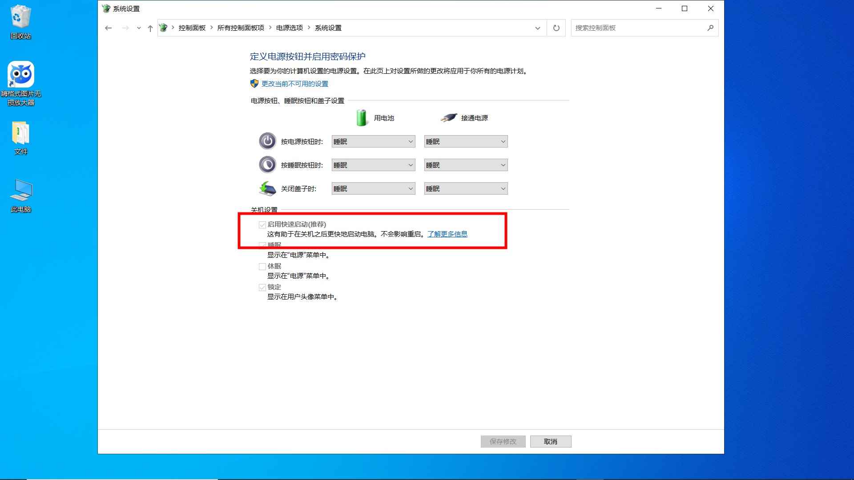
Task: Expand the address bar history dropdown
Action: point(538,28)
